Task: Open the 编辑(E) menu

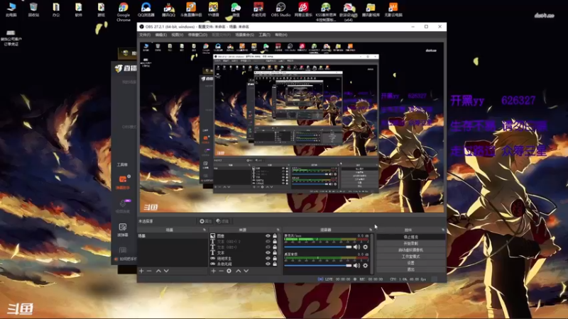Action: click(x=161, y=35)
